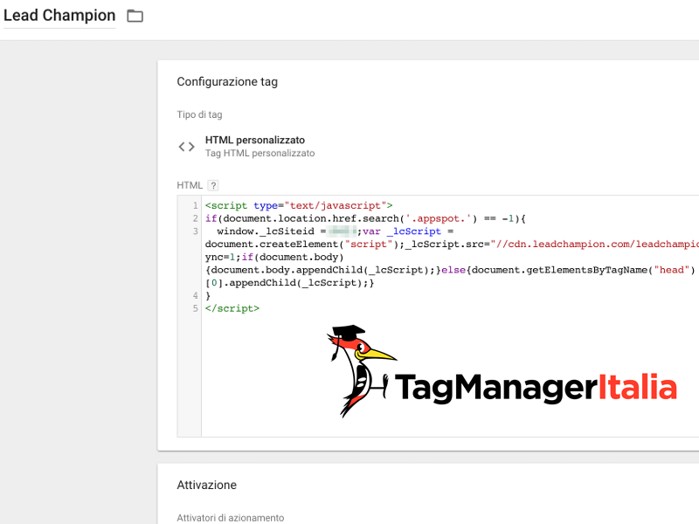Click the Attivatori di azionamento label
The width and height of the screenshot is (699, 524).
tap(231, 518)
